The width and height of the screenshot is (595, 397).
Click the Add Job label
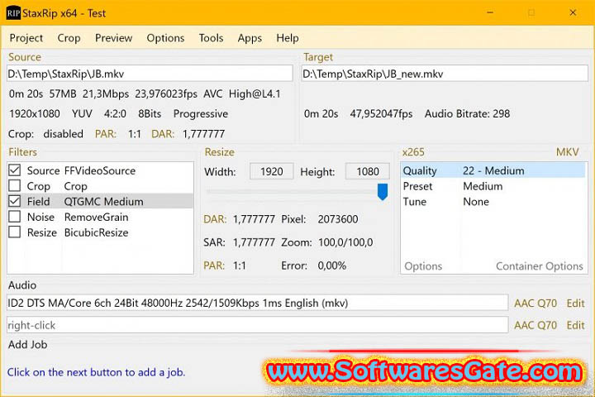(x=28, y=345)
